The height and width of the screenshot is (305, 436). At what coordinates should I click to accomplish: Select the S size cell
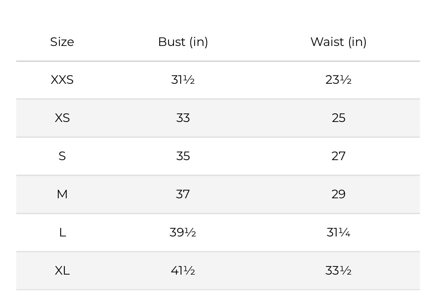[x=62, y=156]
